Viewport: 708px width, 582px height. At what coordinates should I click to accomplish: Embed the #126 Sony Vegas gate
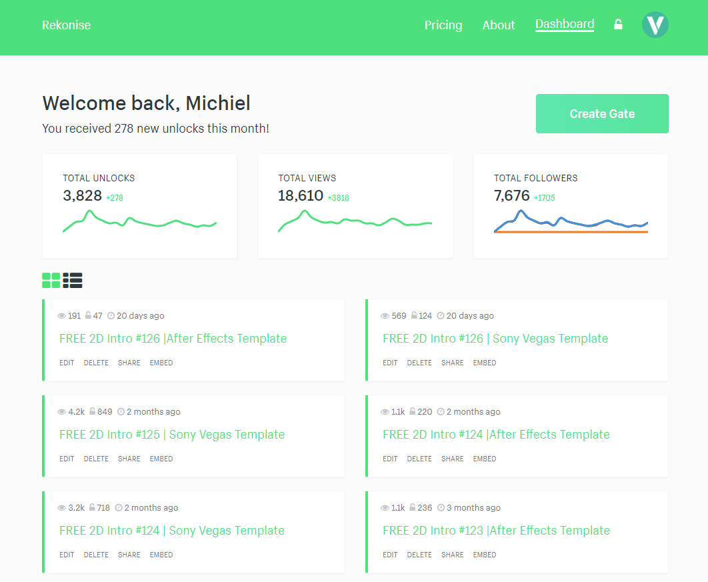[485, 363]
